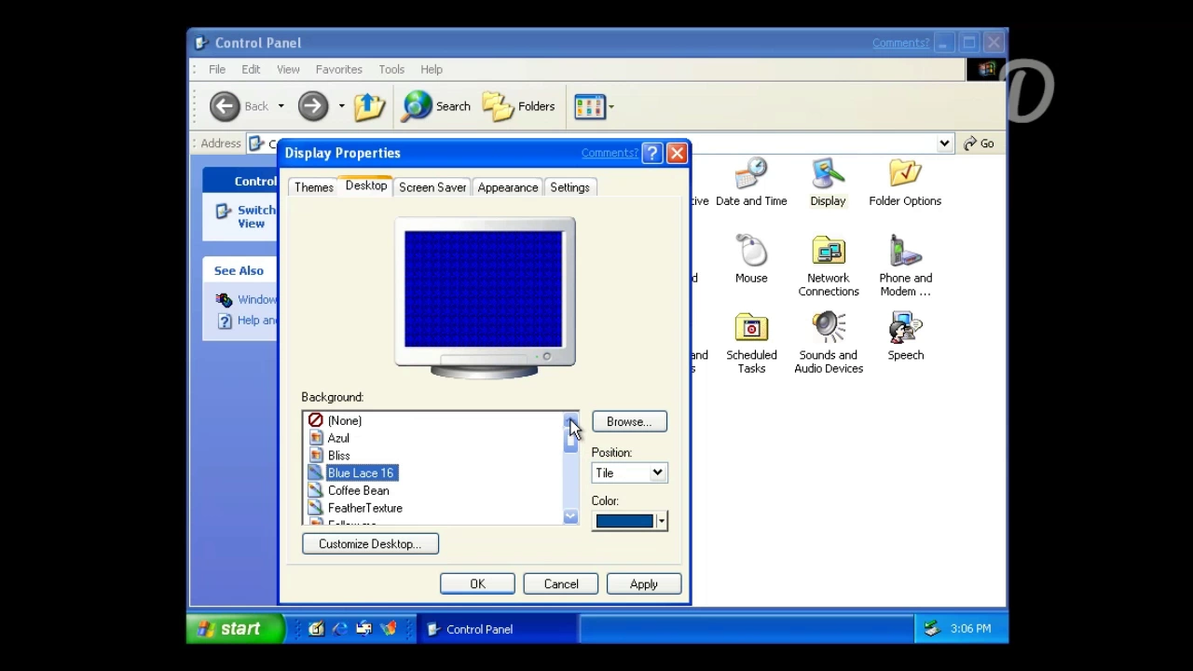Click the Background list scroll down arrow

[570, 516]
